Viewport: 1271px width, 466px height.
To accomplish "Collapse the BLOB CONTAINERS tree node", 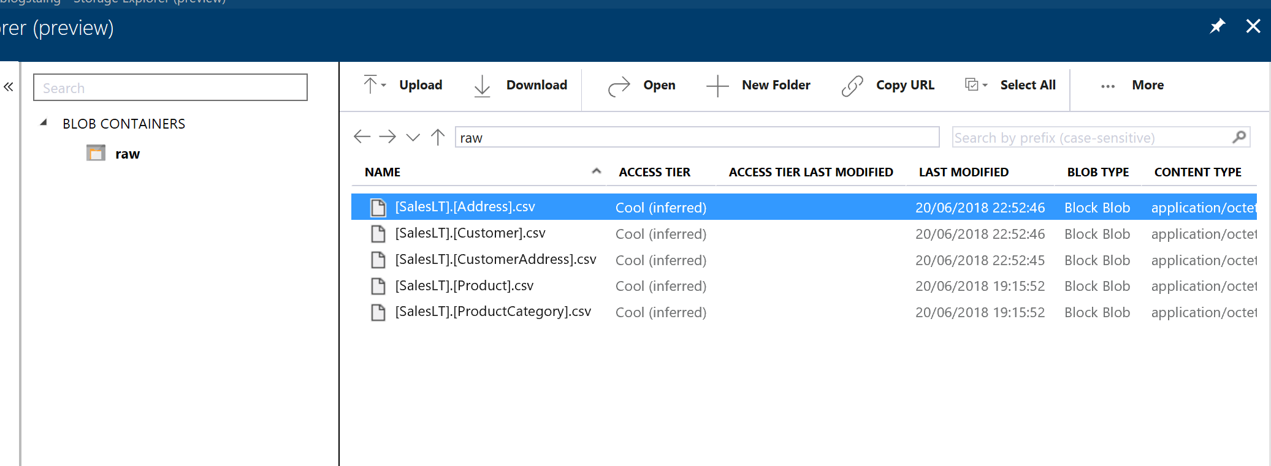I will coord(44,122).
